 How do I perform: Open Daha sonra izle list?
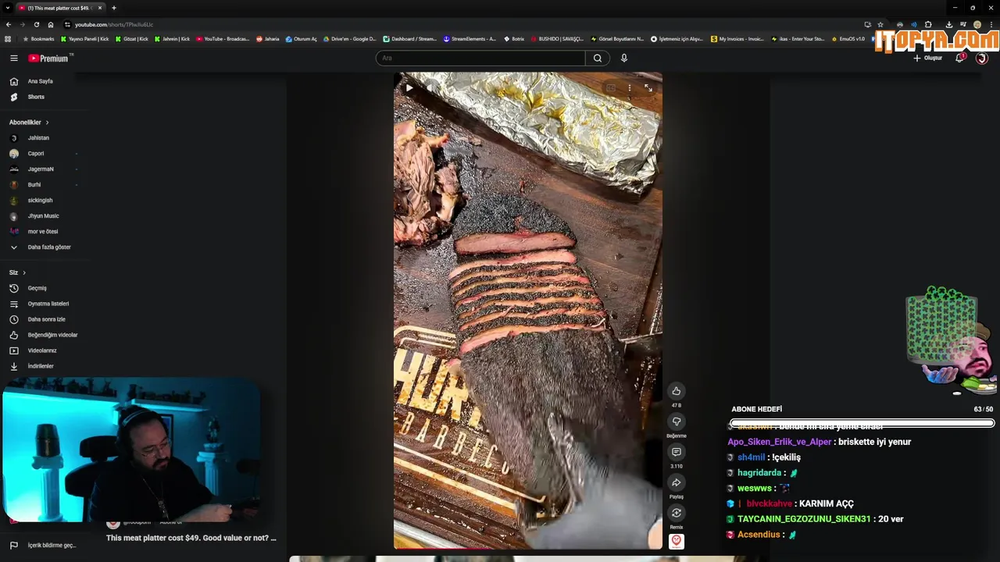point(46,319)
